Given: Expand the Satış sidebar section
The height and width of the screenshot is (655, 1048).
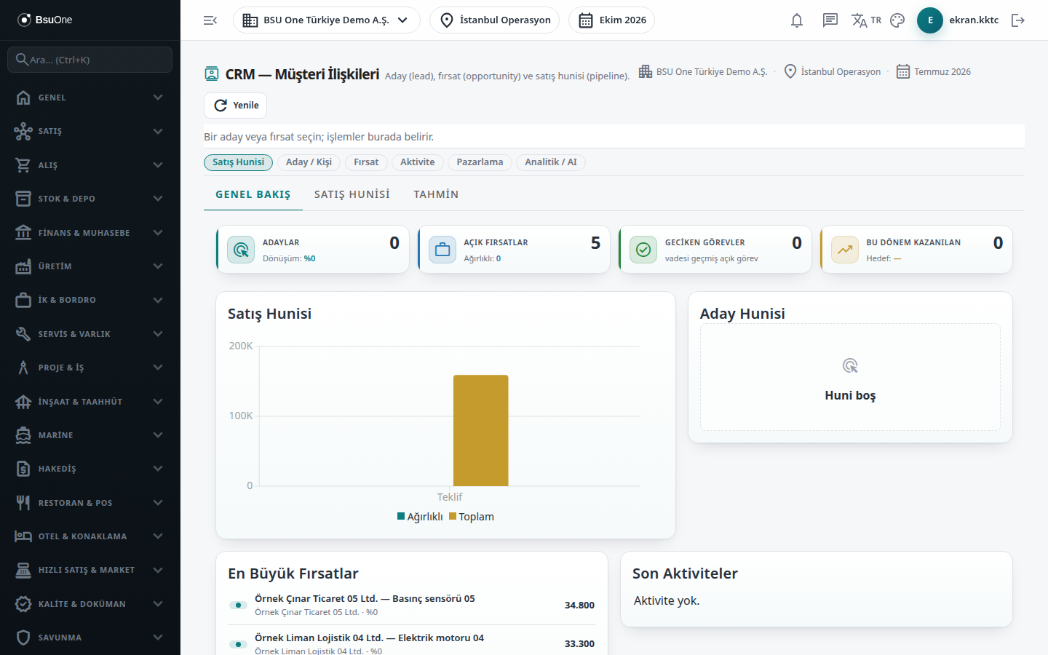Looking at the screenshot, I should tap(90, 131).
